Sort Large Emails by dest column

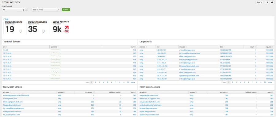pyautogui.click(x=223, y=47)
